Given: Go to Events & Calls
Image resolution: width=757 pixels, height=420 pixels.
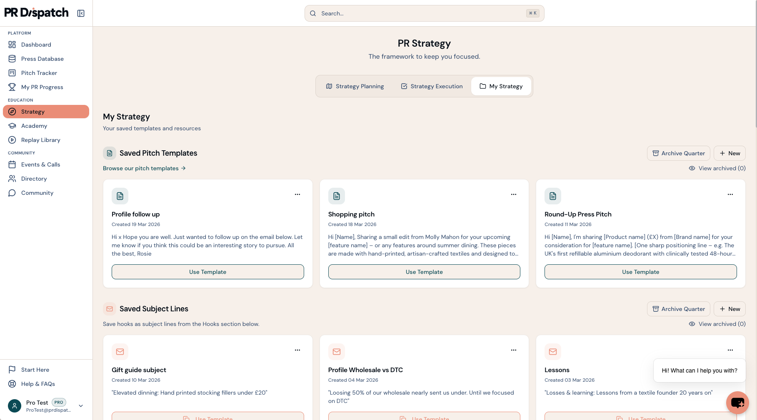Looking at the screenshot, I should (46, 164).
